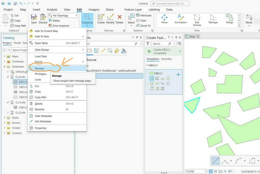Click the Command Search box
The image size is (260, 174).
(x=170, y=3)
